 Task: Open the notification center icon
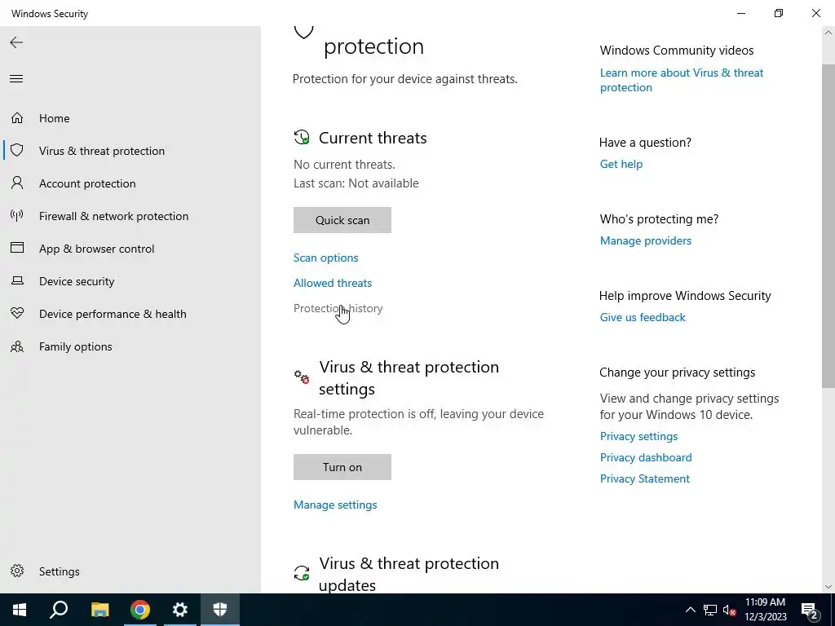point(810,610)
